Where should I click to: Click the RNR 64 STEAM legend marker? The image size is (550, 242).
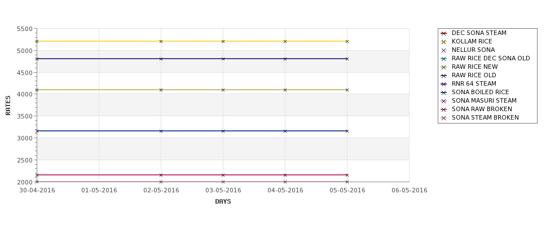[444, 84]
